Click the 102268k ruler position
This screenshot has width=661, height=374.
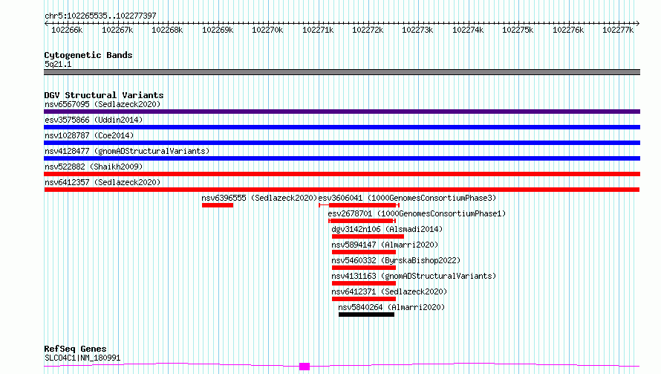(167, 30)
